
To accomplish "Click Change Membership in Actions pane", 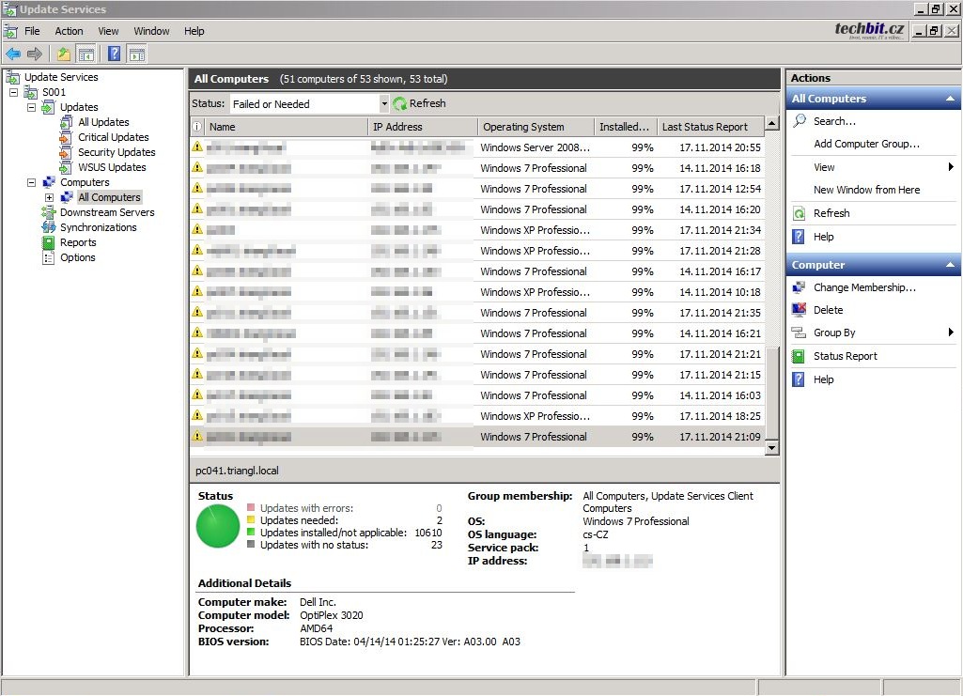I will 863,287.
